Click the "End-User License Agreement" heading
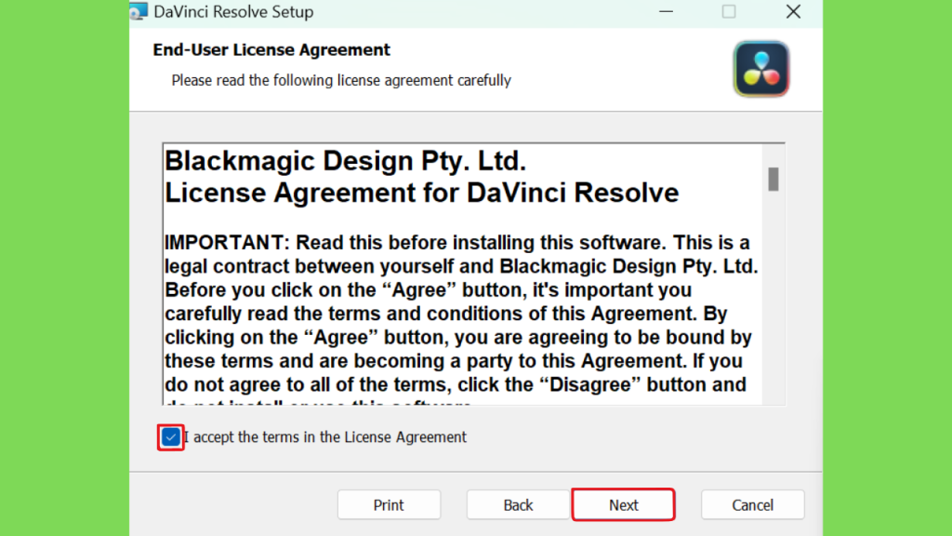 [271, 50]
